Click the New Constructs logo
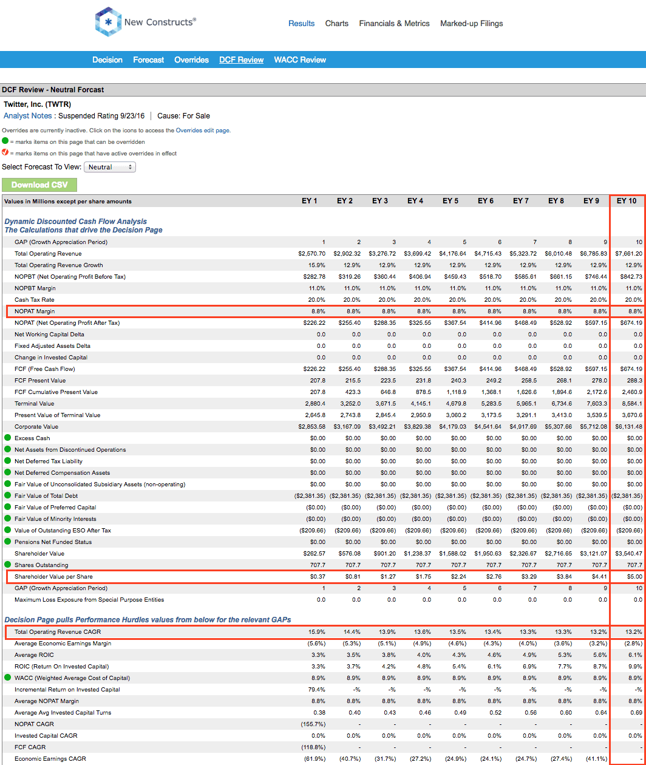646x765 pixels. (x=146, y=22)
